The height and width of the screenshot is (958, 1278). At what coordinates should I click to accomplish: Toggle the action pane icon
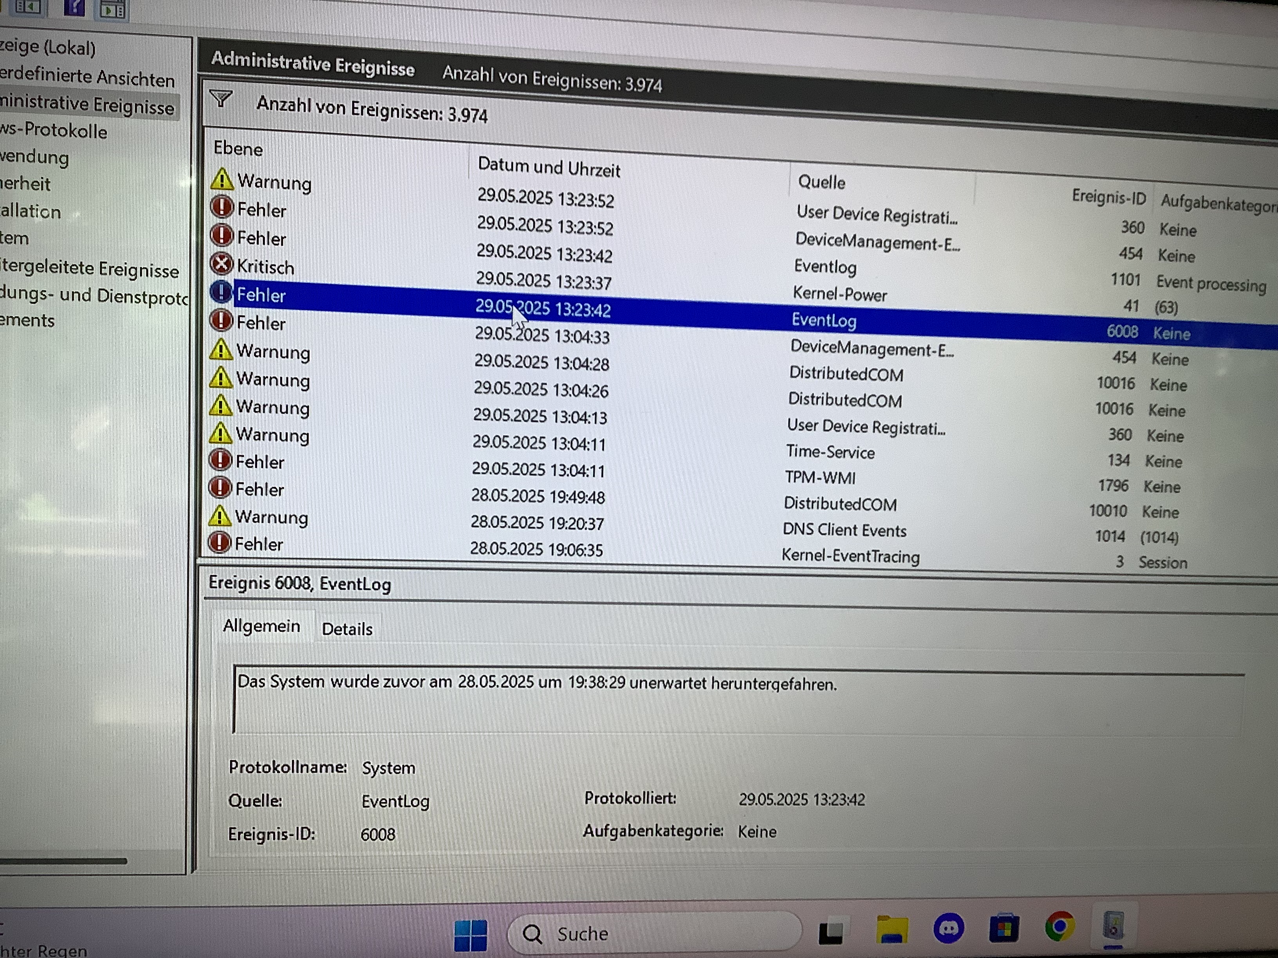click(x=113, y=9)
